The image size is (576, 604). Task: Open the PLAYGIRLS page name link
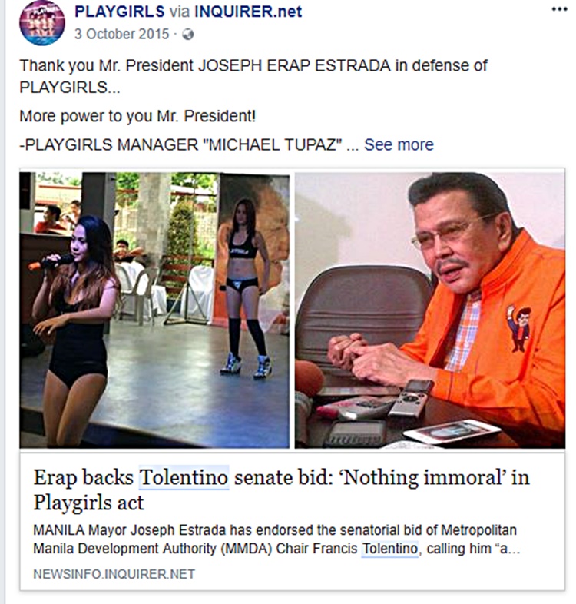point(120,12)
